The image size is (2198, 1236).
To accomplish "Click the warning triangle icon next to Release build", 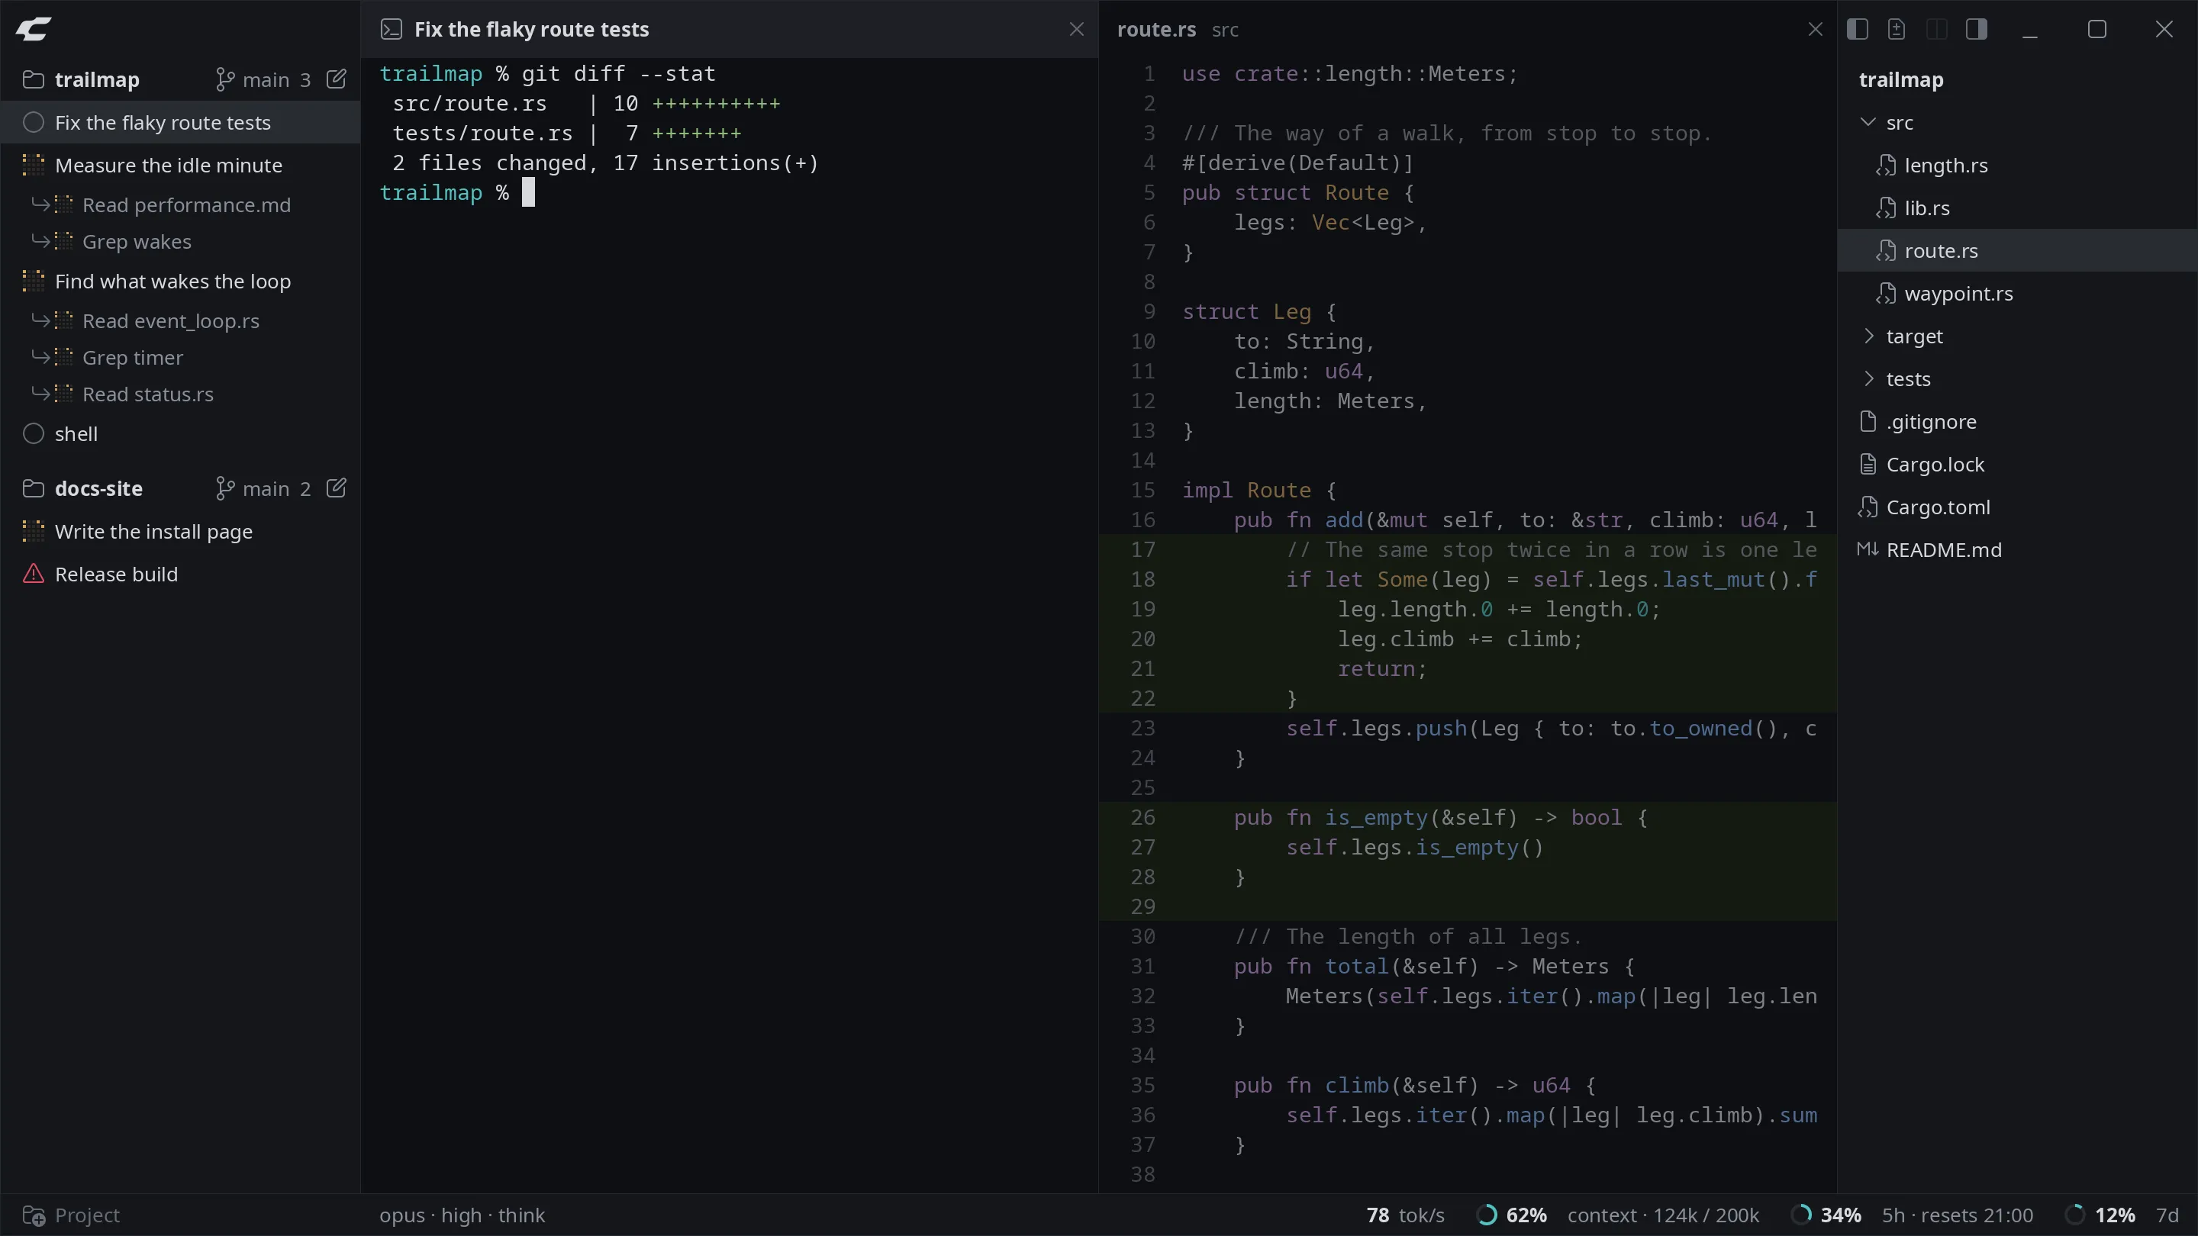I will pos(34,574).
